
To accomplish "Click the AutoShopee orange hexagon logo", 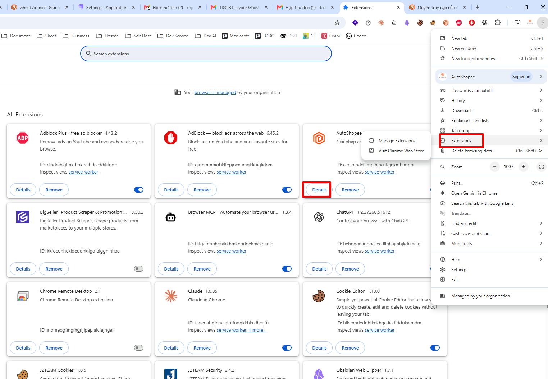I will point(319,138).
